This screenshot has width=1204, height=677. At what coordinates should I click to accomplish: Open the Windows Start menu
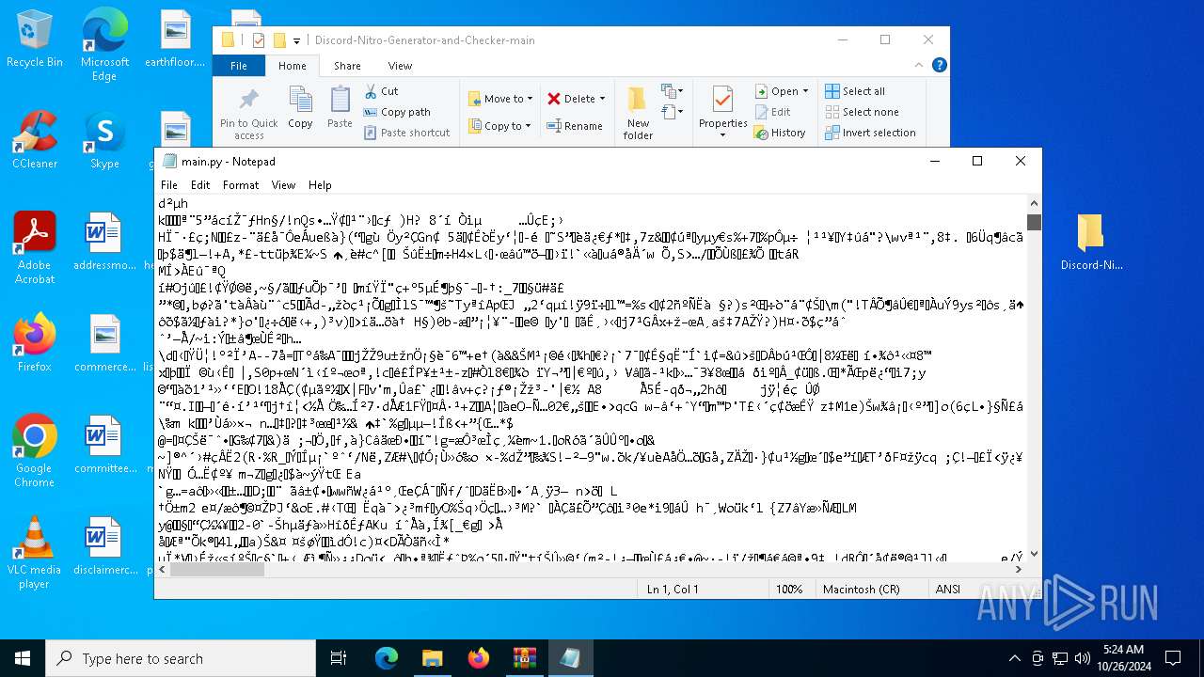tap(23, 658)
